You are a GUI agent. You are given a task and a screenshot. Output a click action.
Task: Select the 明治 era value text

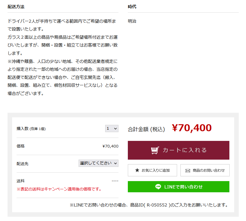132,21
